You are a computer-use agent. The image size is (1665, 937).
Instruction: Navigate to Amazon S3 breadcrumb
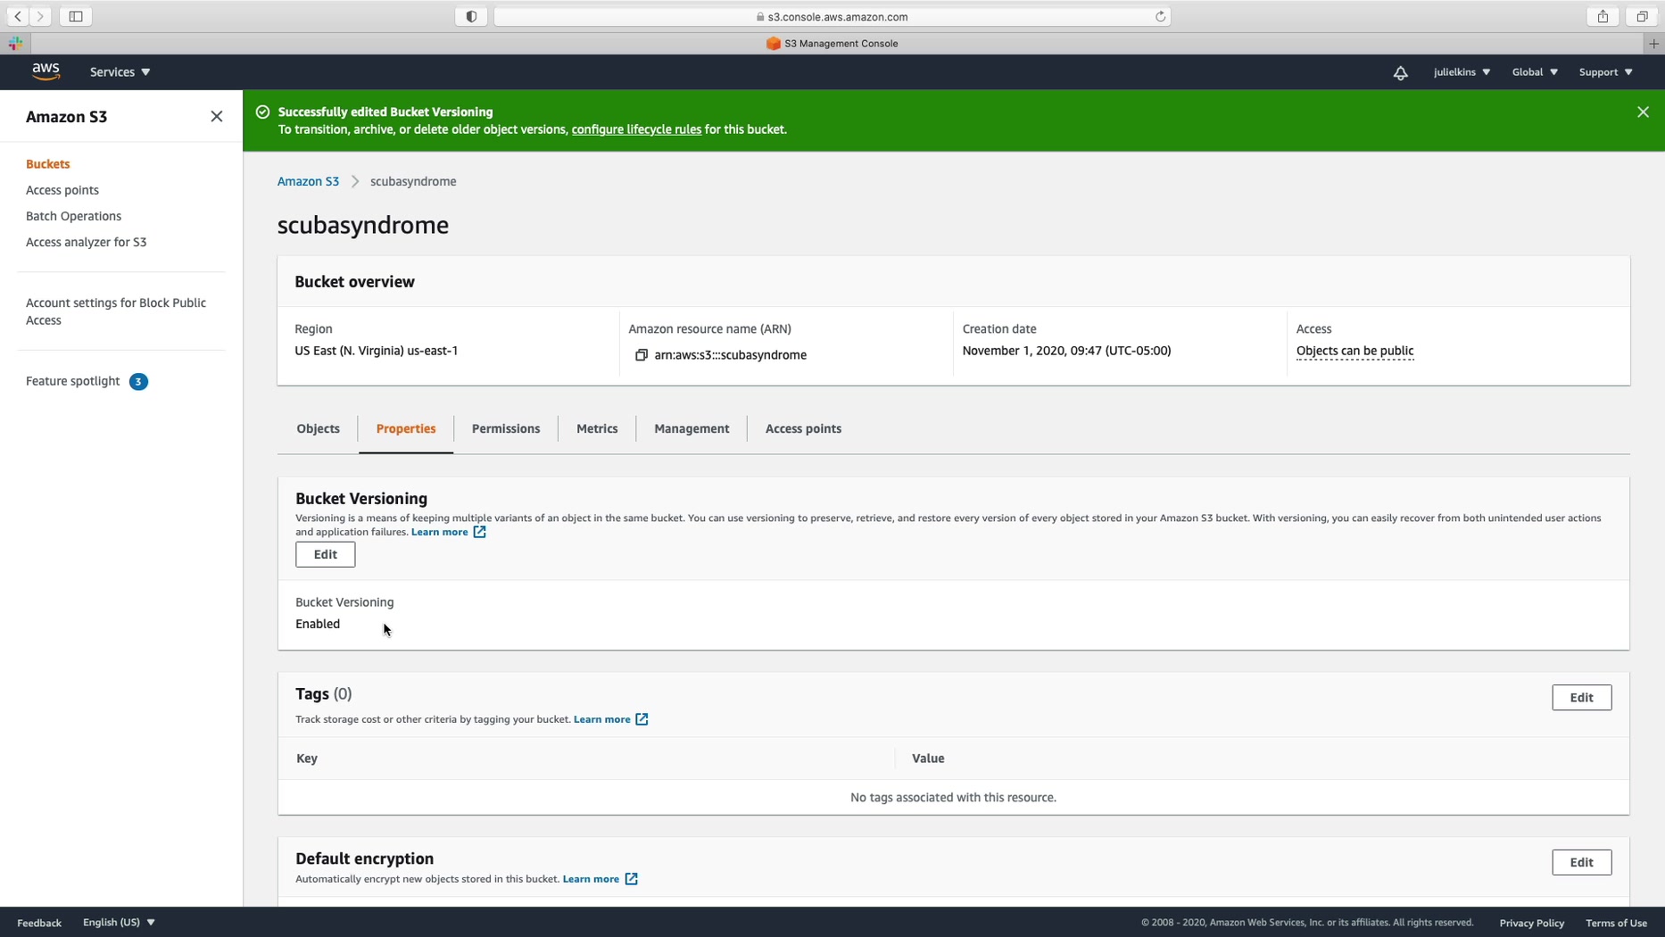tap(308, 182)
